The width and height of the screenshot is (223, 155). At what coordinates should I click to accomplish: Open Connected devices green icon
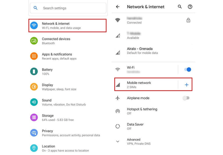click(x=34, y=41)
